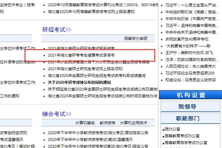Open 关于2020年研考成绩公布时间的通知
Image resolution: width=222 pixels, height=148 pixels.
(x=79, y=83)
